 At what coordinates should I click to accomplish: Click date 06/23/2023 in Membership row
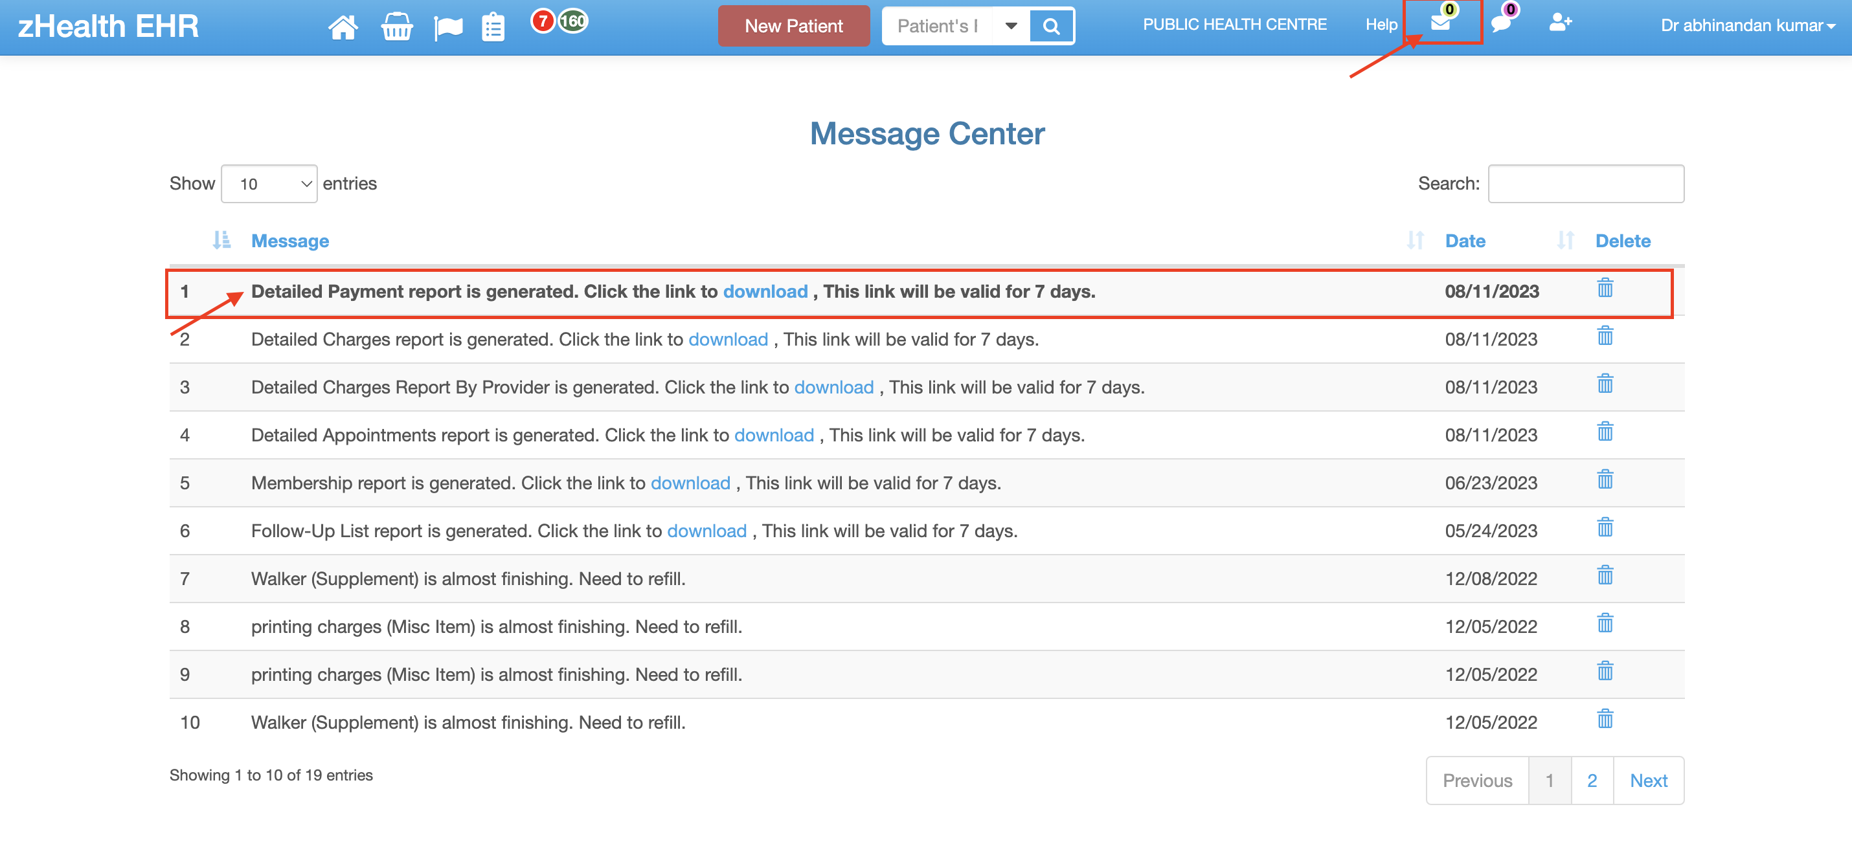pyautogui.click(x=1491, y=483)
